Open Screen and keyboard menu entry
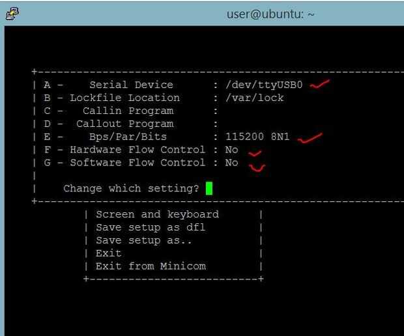404x336 pixels. click(x=157, y=214)
